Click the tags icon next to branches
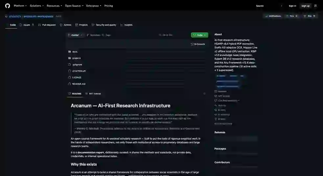The width and height of the screenshot is (323, 176). (x=103, y=35)
